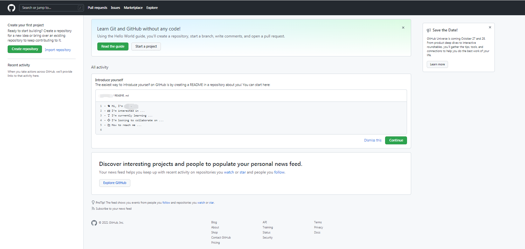
Task: Follow the follow link in news feed description
Action: (280, 172)
